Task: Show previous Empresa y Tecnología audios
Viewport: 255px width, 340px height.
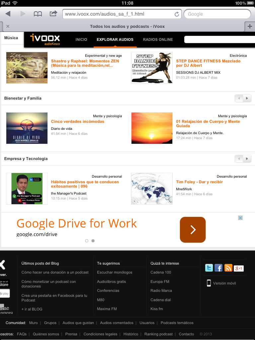Action: point(239,159)
